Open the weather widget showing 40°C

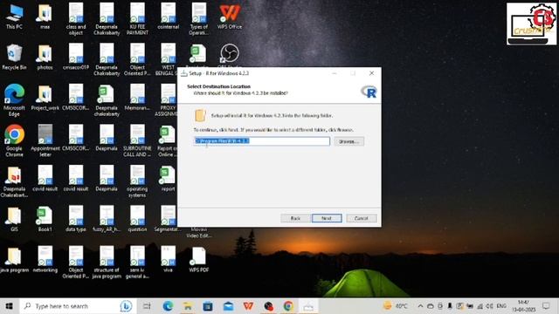395,306
